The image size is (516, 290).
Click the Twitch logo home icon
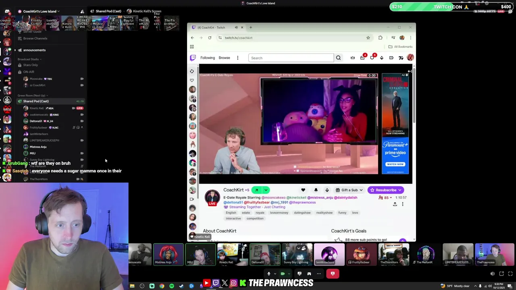(193, 58)
